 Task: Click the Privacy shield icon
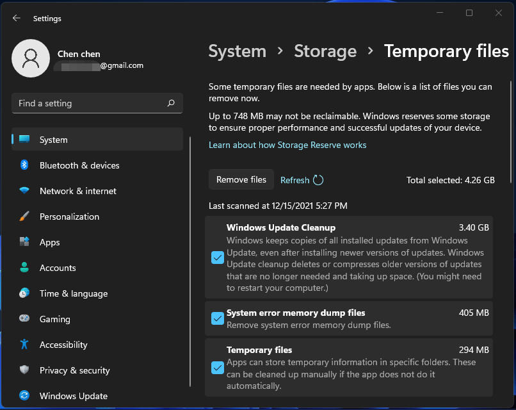pyautogui.click(x=24, y=370)
